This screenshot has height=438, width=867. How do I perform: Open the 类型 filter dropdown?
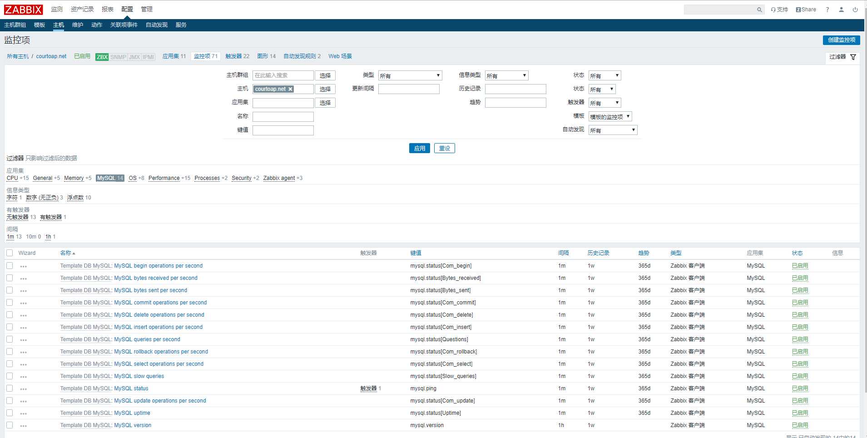pyautogui.click(x=410, y=75)
